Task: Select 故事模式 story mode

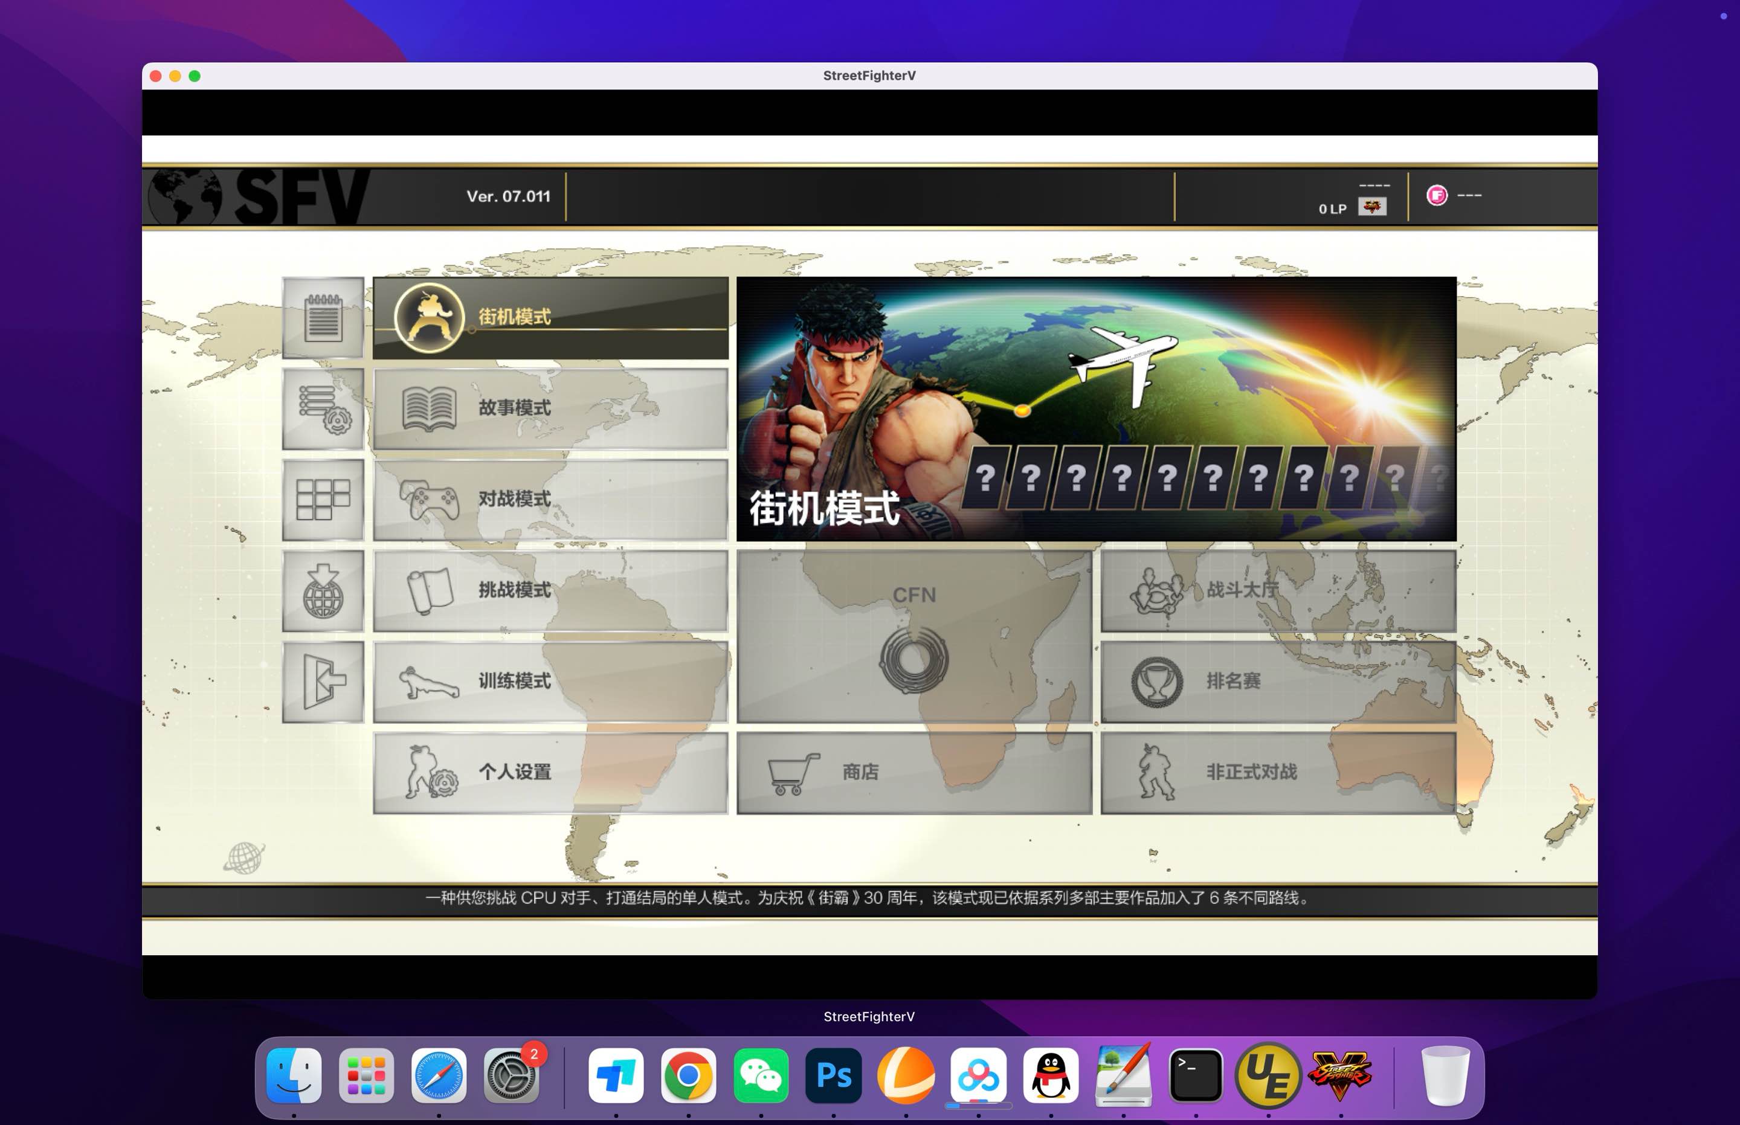Action: pyautogui.click(x=551, y=408)
